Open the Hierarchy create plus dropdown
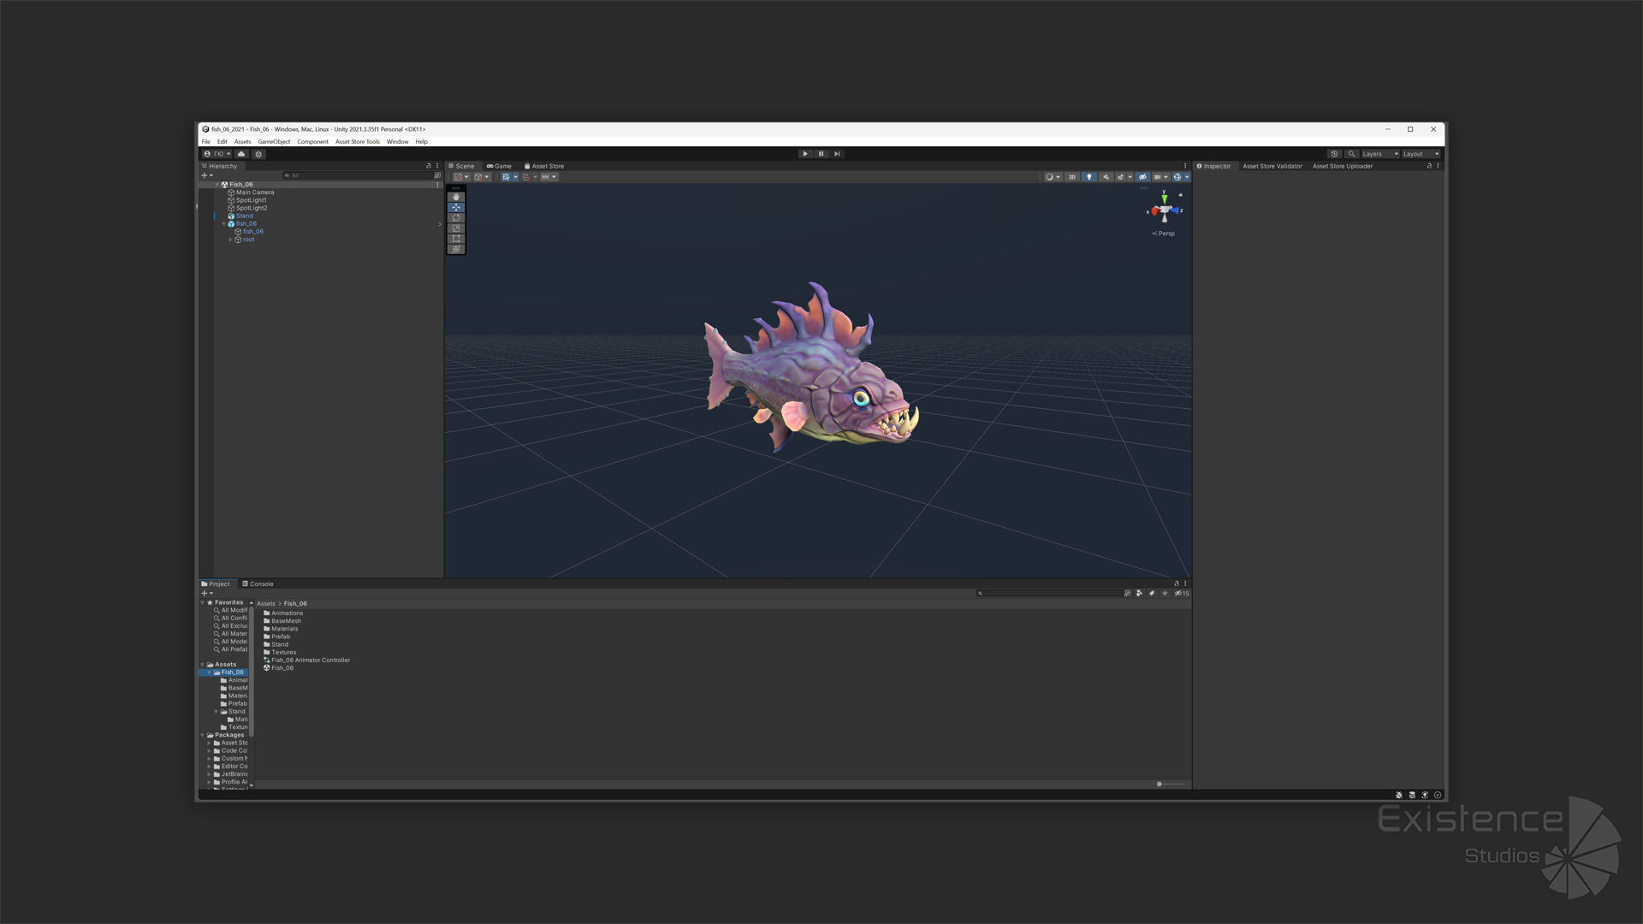1643x924 pixels. (206, 175)
